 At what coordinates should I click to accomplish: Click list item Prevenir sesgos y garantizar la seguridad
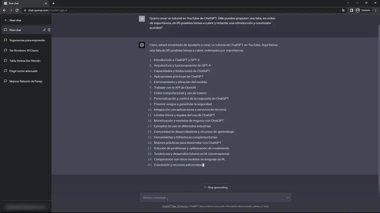tap(183, 104)
